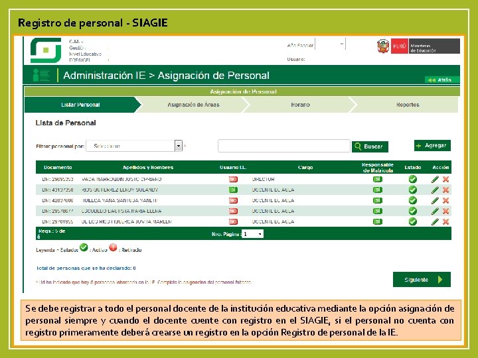Click the Siguiente button
478x358 pixels.
pos(422,280)
